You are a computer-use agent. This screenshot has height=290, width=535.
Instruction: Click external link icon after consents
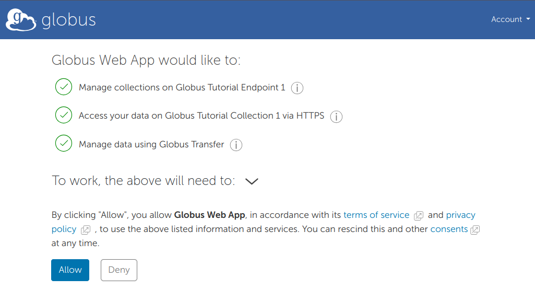pyautogui.click(x=475, y=230)
